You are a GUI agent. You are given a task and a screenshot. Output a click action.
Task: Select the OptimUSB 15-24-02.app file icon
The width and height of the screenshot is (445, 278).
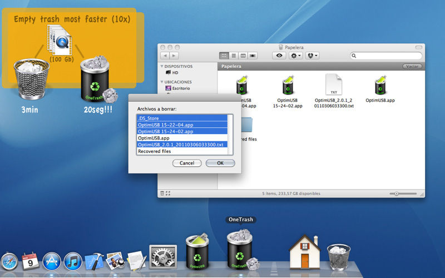pyautogui.click(x=288, y=85)
